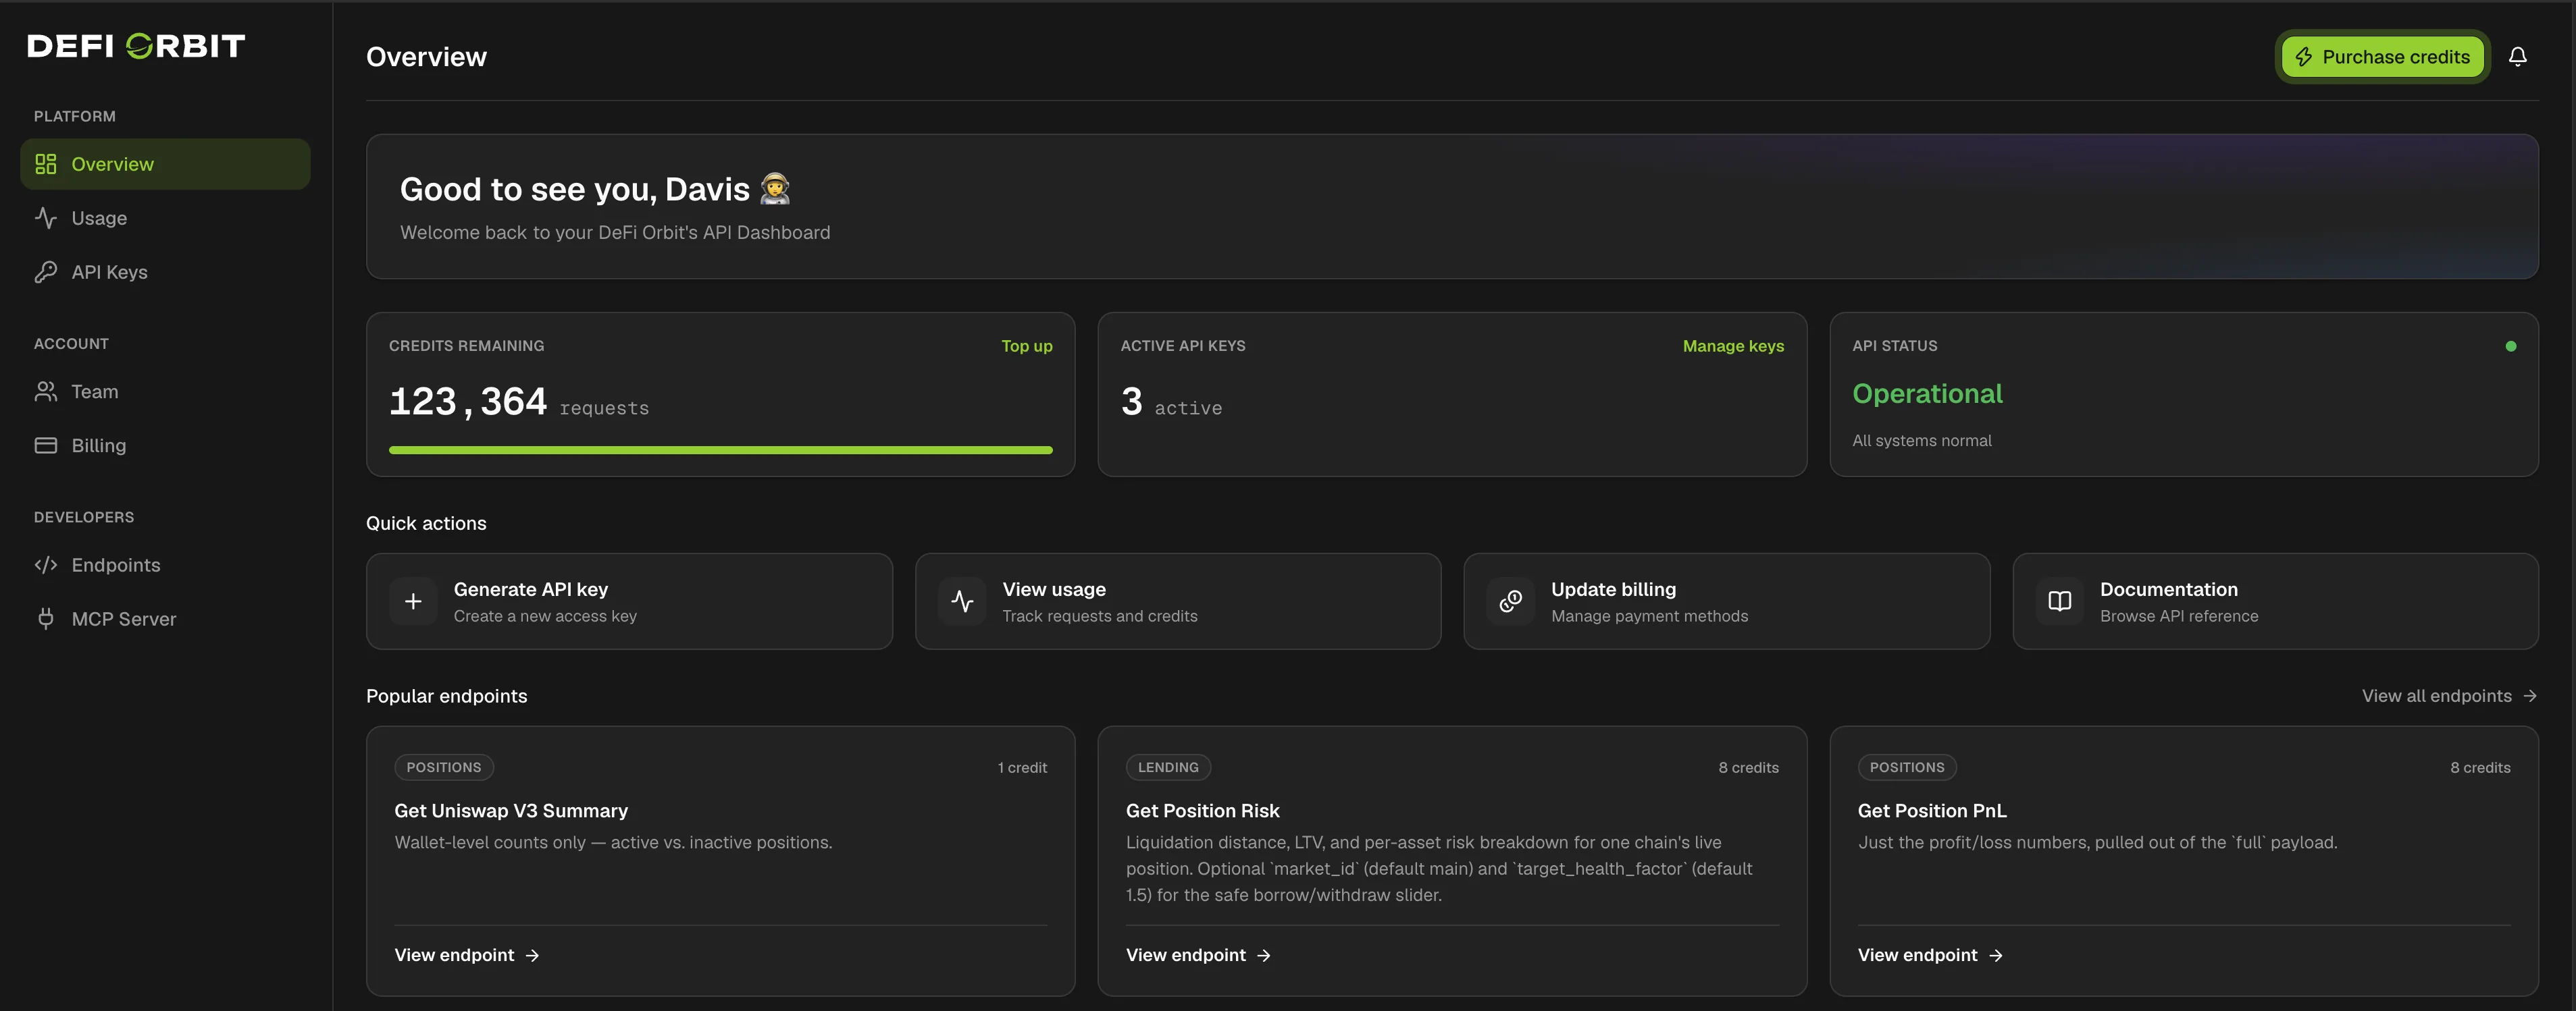Screen dimensions: 2576x1011
Task: Click the LENDING tag on Get Position Risk
Action: pyautogui.click(x=1168, y=767)
